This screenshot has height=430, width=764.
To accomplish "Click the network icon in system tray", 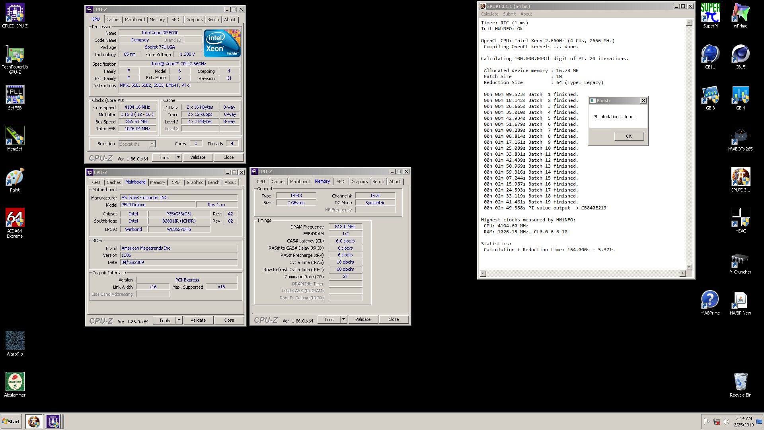I will pyautogui.click(x=717, y=422).
